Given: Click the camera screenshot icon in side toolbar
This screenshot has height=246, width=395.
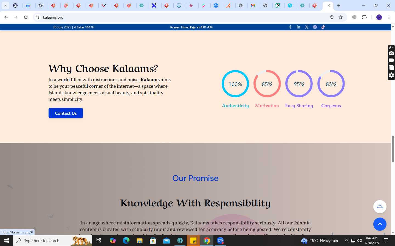Looking at the screenshot, I should [x=391, y=53].
